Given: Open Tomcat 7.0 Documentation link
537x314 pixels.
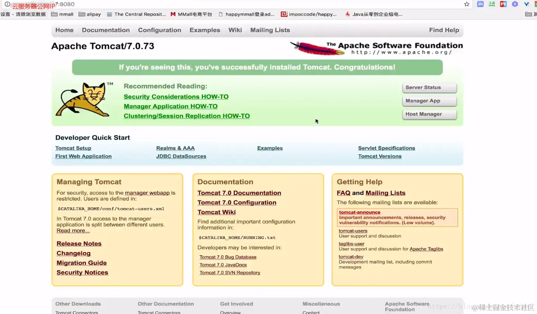Looking at the screenshot, I should coord(239,193).
